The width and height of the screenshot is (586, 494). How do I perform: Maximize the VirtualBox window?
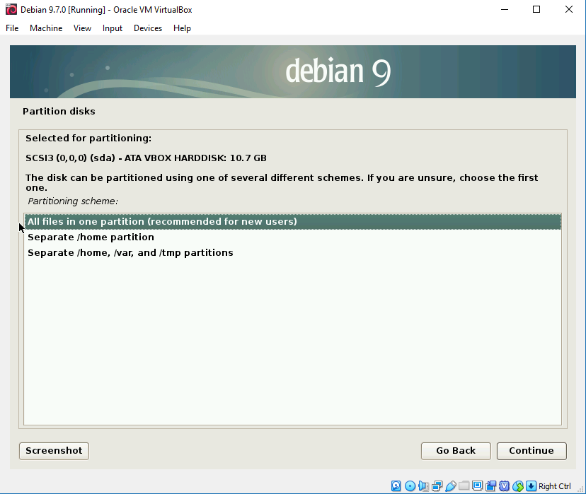[536, 9]
